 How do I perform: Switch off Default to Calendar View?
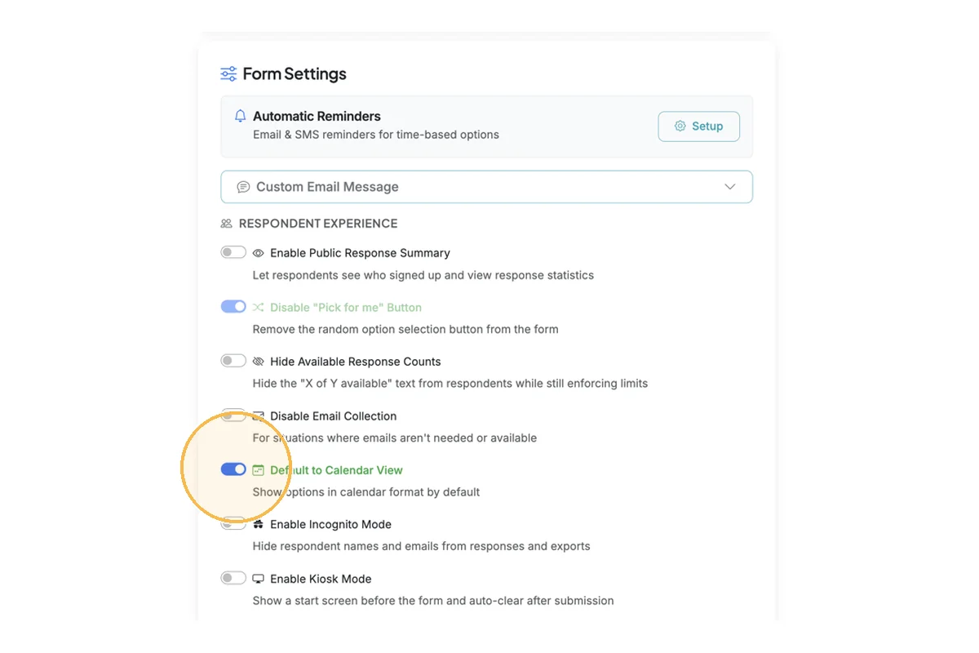tap(233, 469)
